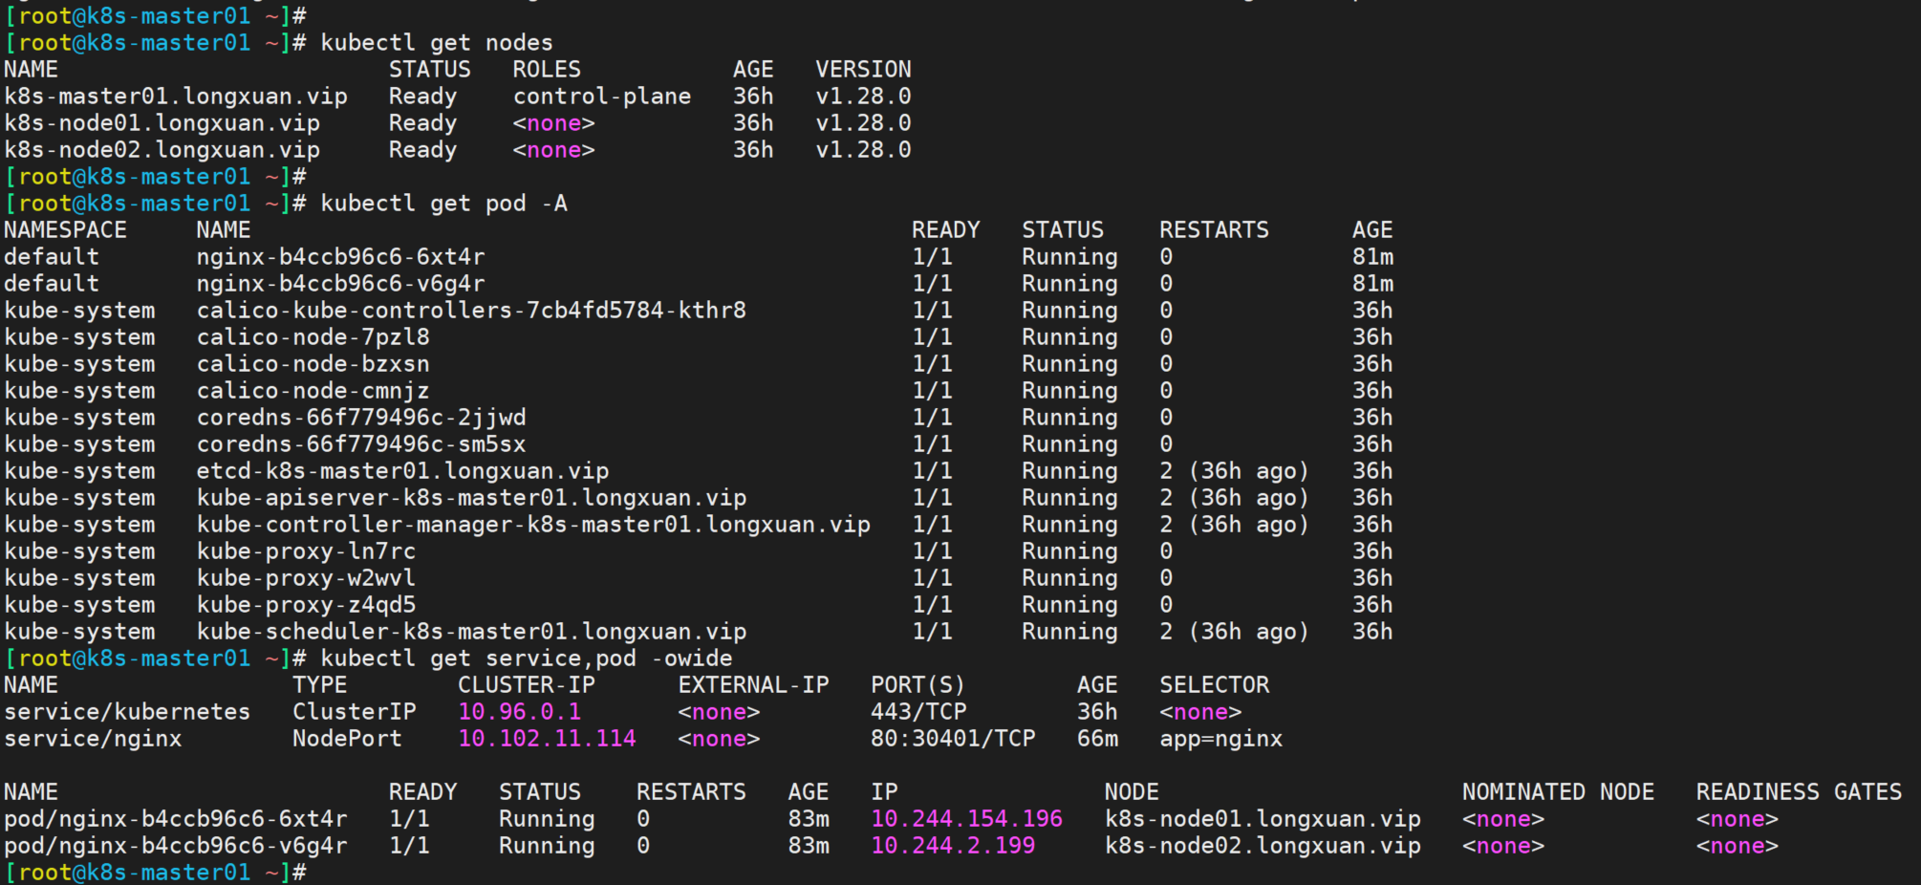Select the coredns-66f779496c-2jjwd pod name
Viewport: 1921px width, 885px height.
360,418
